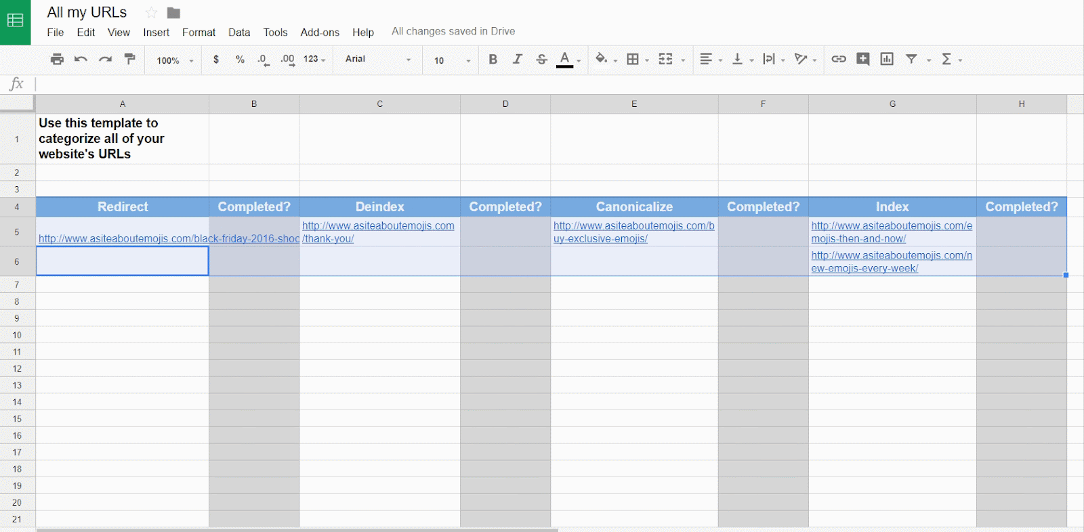Click the move to folder icon
The image size is (1084, 532).
(173, 13)
